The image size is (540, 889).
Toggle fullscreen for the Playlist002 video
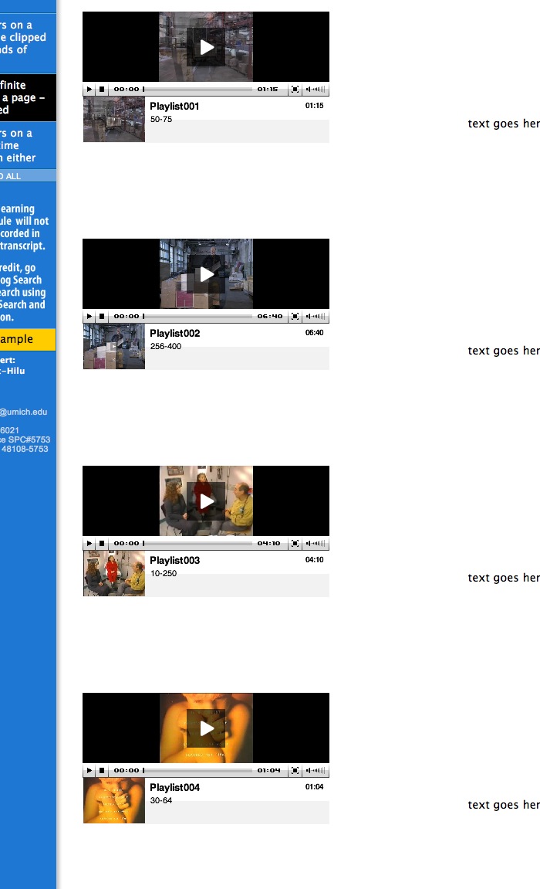295,317
